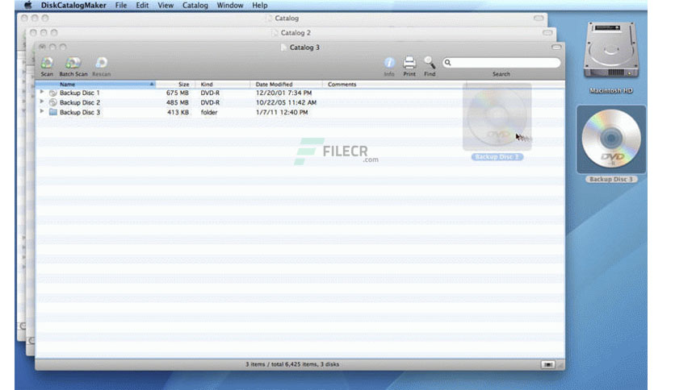Sort by the Date Modified column header
The height and width of the screenshot is (390, 675).
pyautogui.click(x=287, y=84)
